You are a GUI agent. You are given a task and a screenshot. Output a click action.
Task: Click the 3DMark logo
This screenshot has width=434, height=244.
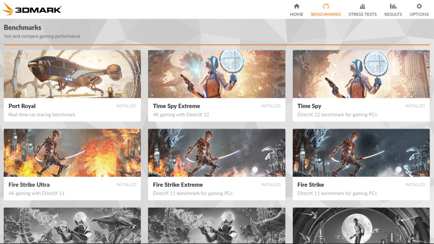(x=32, y=9)
